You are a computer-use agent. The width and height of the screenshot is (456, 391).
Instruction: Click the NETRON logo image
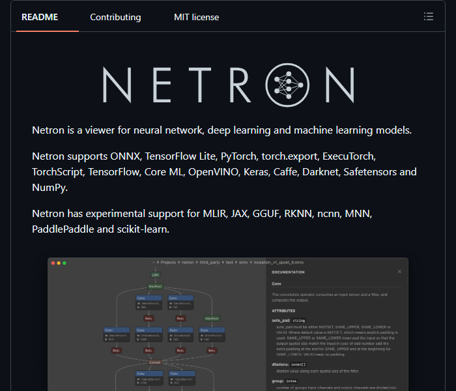point(228,85)
